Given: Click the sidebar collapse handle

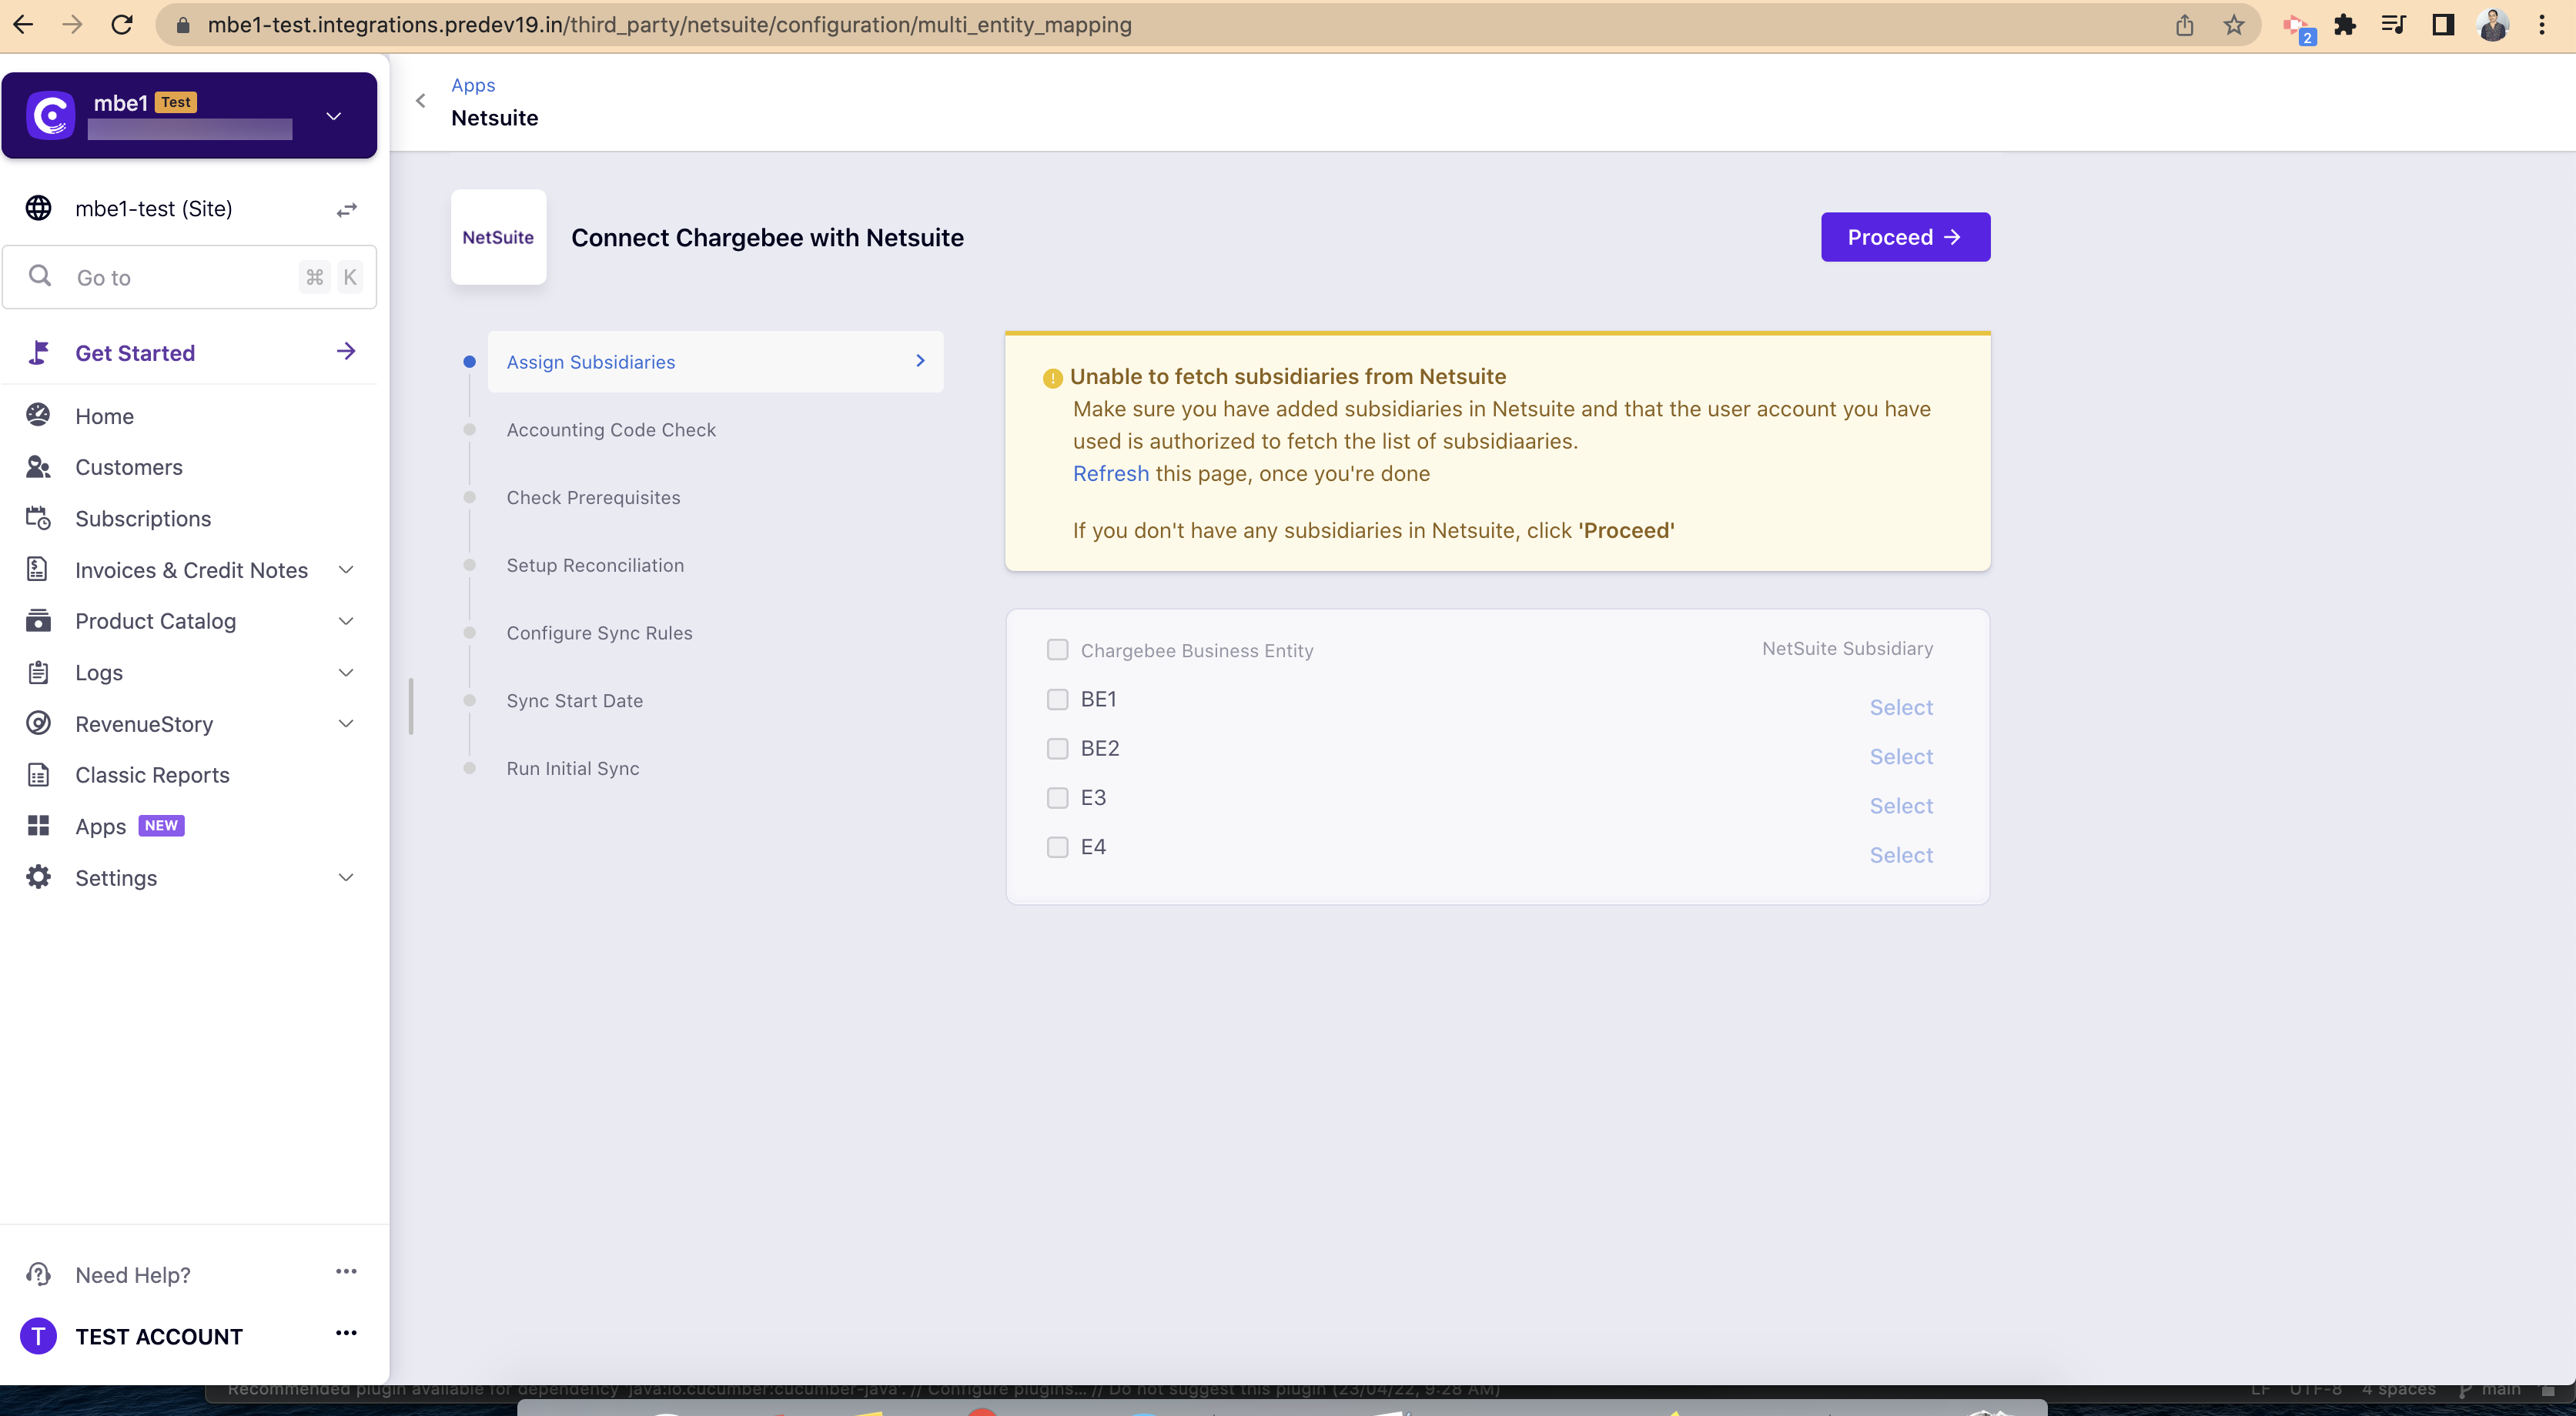Looking at the screenshot, I should (411, 706).
